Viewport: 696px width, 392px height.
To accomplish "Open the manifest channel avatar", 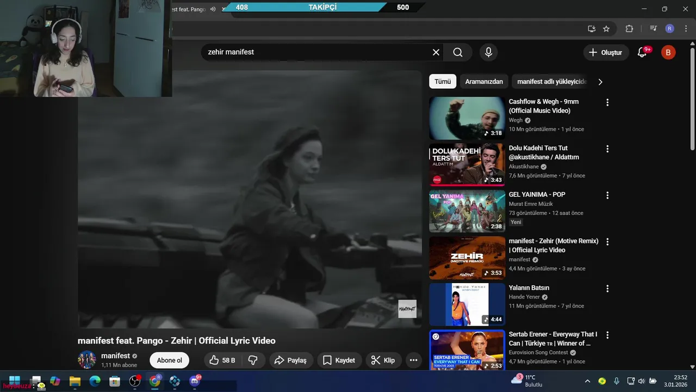I will coord(87,360).
